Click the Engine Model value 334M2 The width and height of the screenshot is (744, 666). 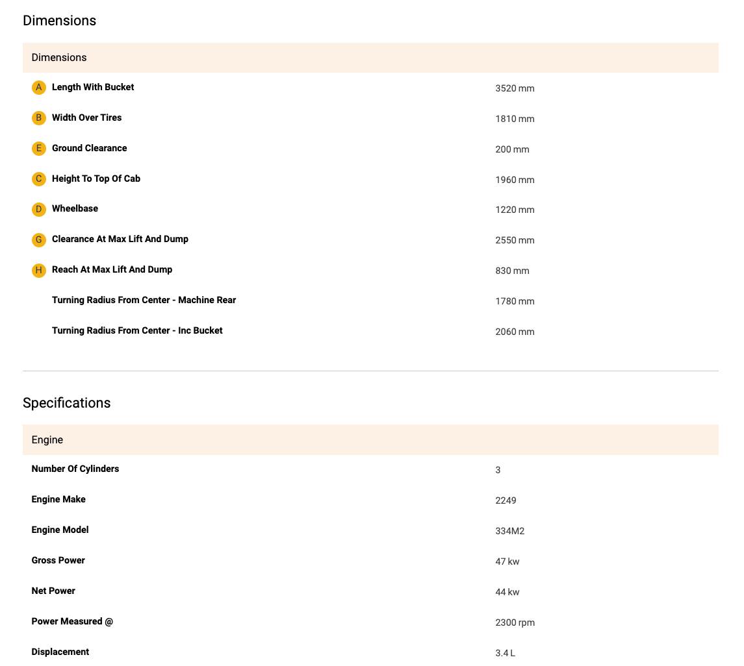coord(509,531)
